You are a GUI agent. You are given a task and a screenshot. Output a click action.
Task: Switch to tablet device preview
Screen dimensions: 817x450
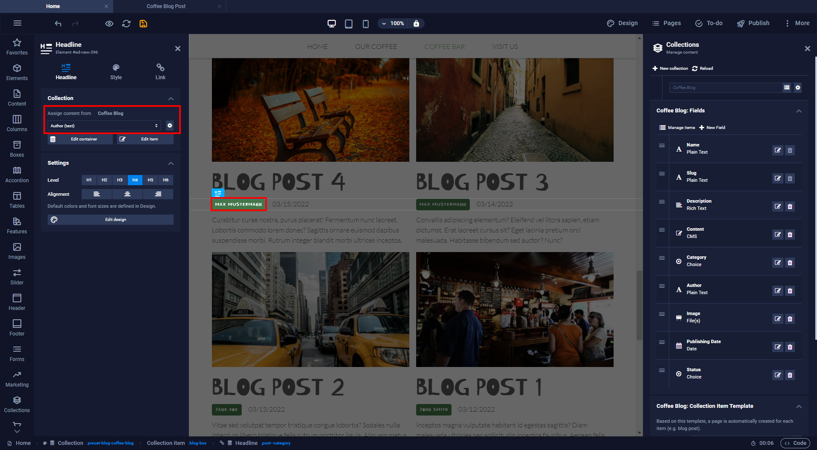[x=349, y=23]
